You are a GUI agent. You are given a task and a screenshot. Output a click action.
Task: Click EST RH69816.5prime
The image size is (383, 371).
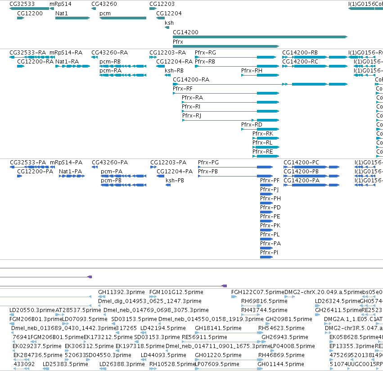click(251, 306)
